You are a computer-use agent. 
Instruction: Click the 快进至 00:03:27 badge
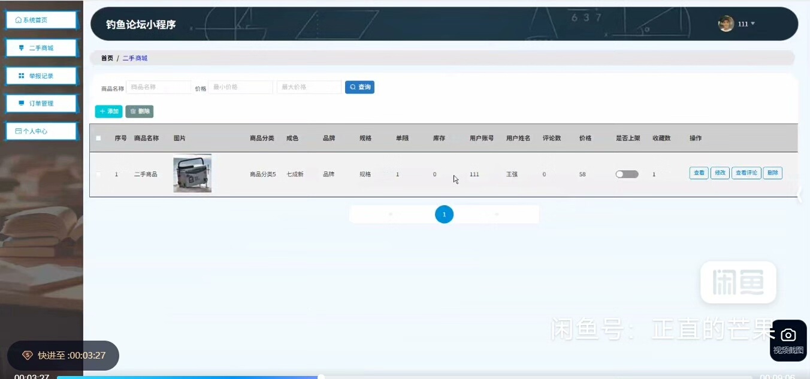pyautogui.click(x=63, y=355)
